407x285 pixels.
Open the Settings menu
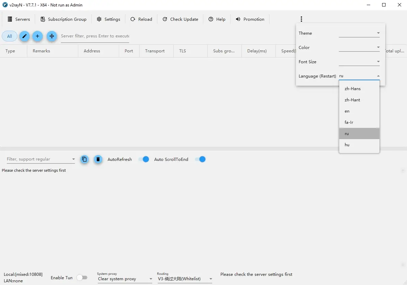109,19
